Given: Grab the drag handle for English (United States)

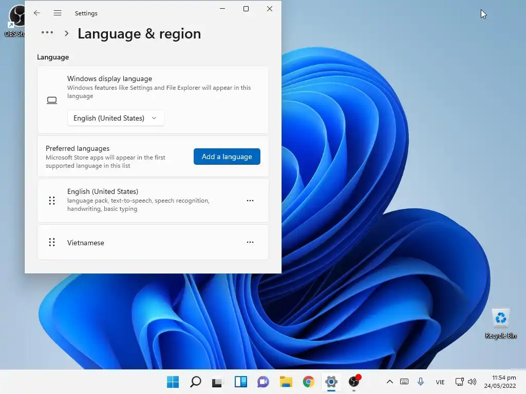Looking at the screenshot, I should 52,201.
